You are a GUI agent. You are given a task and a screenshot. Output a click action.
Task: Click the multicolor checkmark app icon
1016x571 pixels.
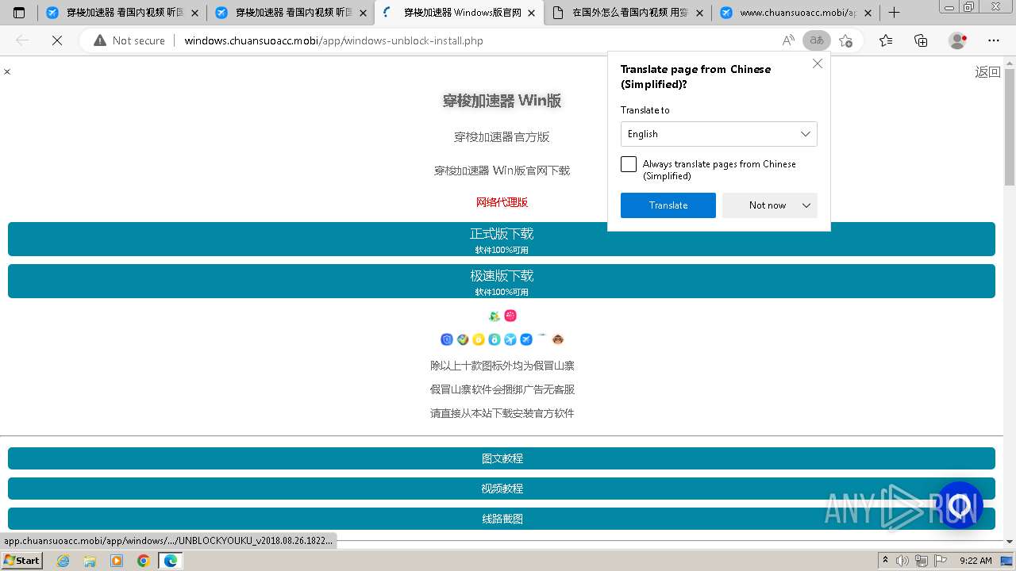point(463,339)
